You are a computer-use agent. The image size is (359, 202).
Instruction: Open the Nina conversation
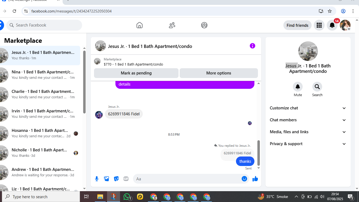tap(40, 75)
